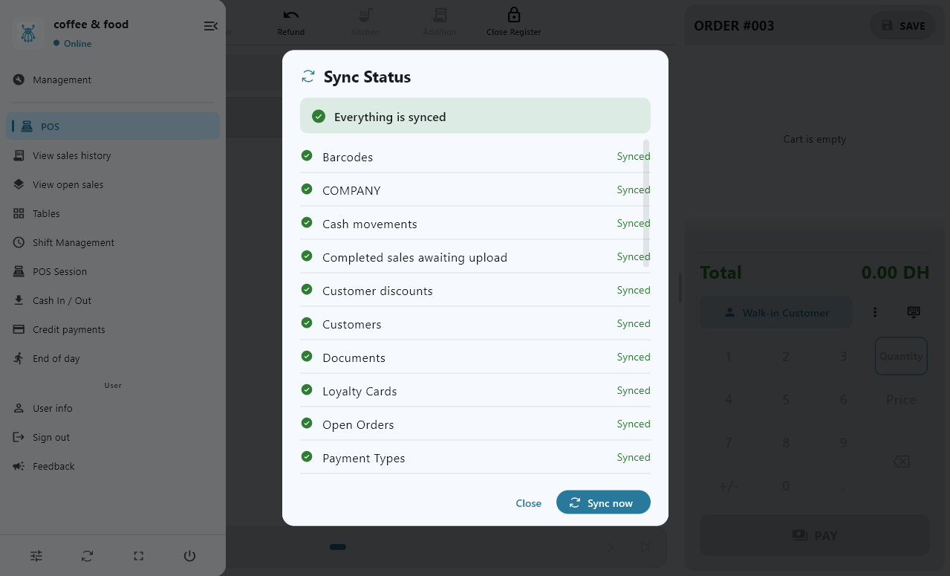
Task: Click the Open Orders row
Action: tap(475, 424)
